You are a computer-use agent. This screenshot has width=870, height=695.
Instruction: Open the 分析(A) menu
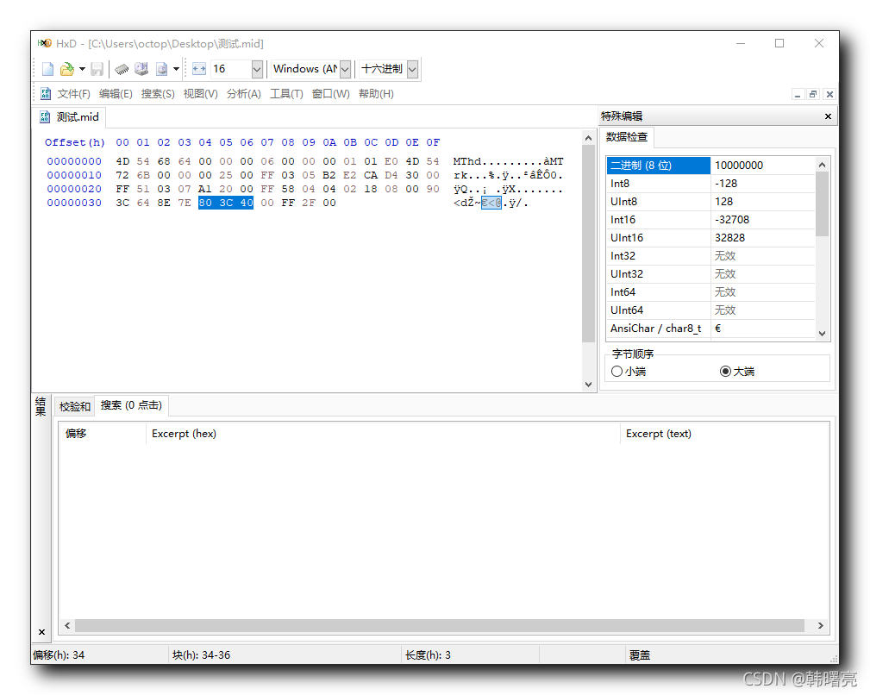[243, 94]
